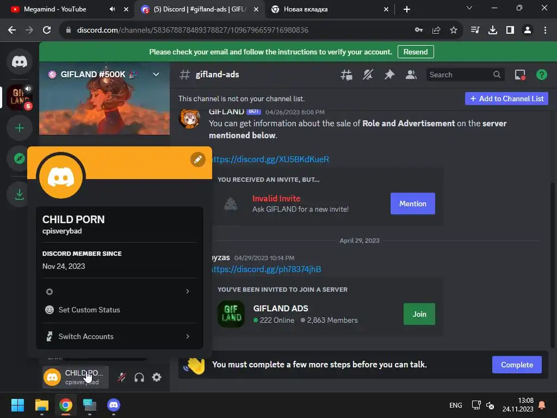Join the GIFLAND ADS server
The width and height of the screenshot is (557, 418).
point(419,314)
